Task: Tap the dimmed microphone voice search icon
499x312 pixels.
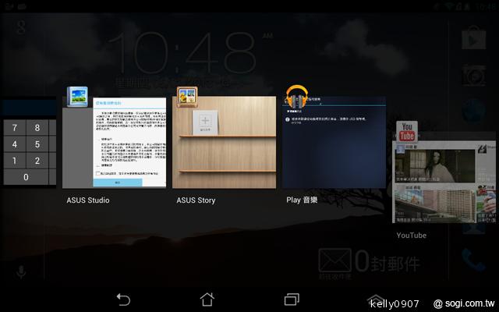Action: coord(21,272)
